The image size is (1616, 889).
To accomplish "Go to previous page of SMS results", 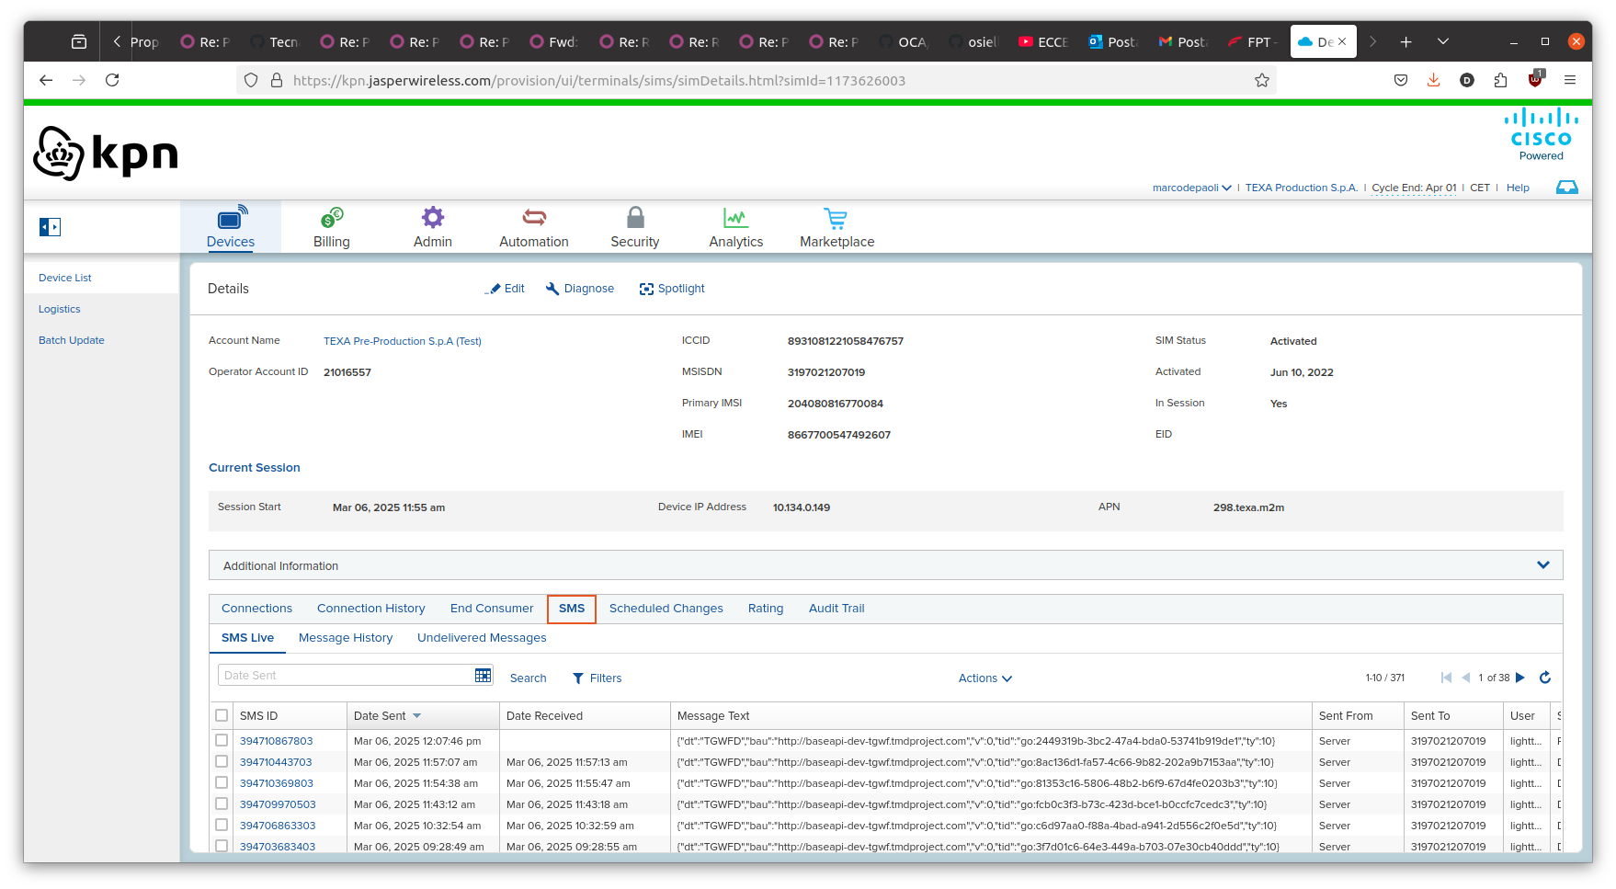I will [x=1466, y=678].
